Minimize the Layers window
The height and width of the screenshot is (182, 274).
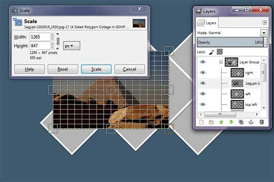pyautogui.click(x=237, y=10)
